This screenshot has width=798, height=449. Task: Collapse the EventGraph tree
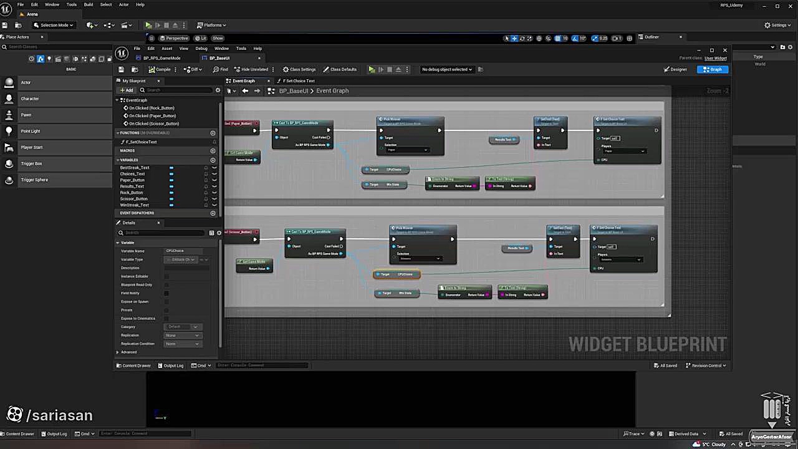117,100
